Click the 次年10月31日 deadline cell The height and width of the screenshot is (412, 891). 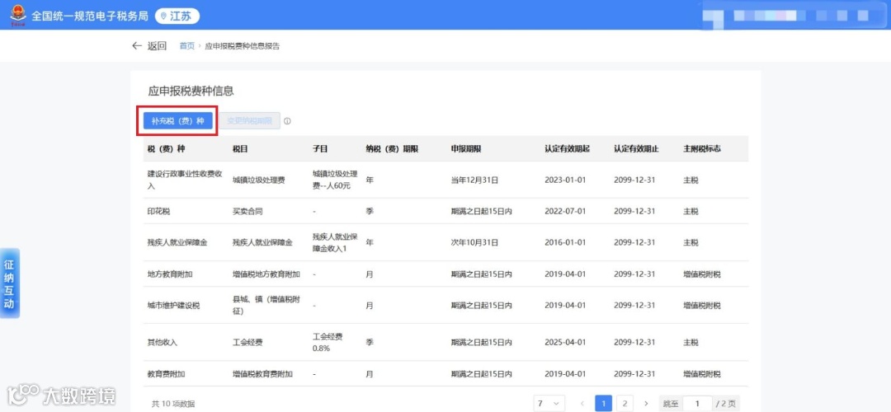pyautogui.click(x=474, y=242)
